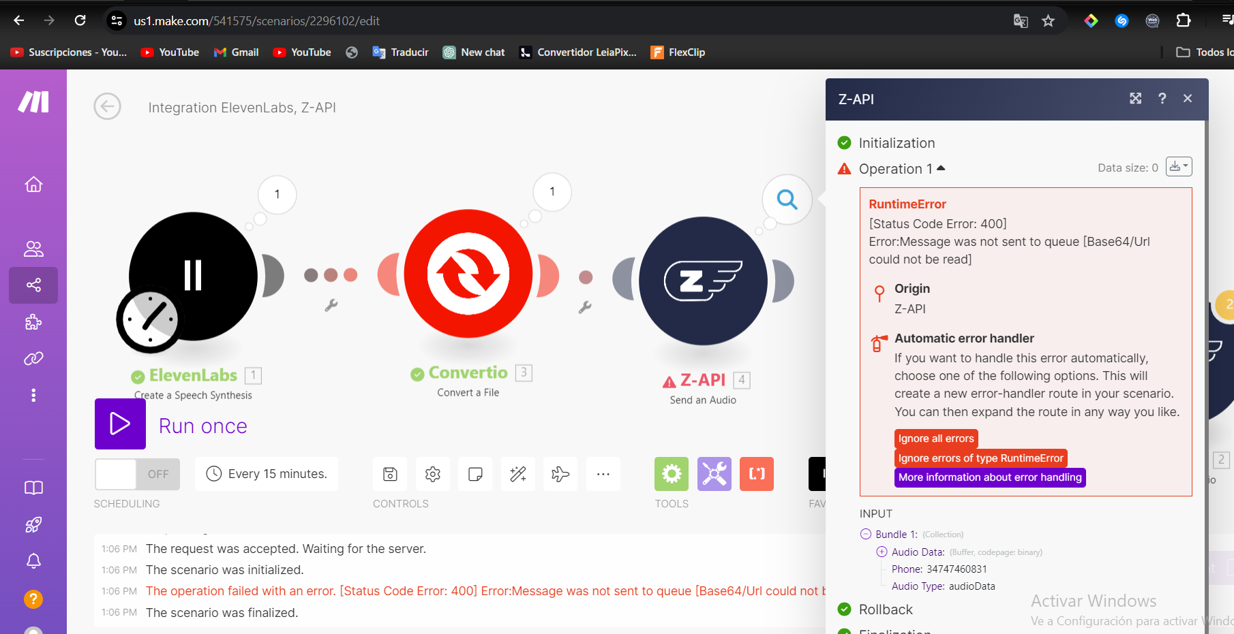Open What's new rocket icon in sidebar
The width and height of the screenshot is (1234, 634).
pos(33,524)
